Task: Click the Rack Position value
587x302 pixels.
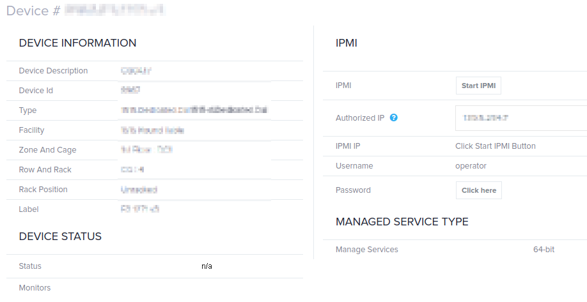Action: tap(139, 190)
